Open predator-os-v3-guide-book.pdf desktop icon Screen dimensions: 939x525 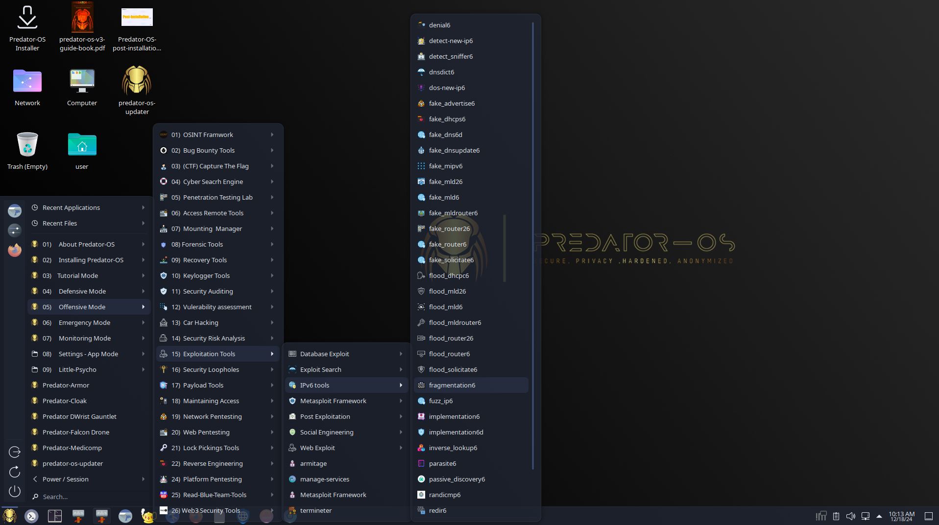(82, 28)
